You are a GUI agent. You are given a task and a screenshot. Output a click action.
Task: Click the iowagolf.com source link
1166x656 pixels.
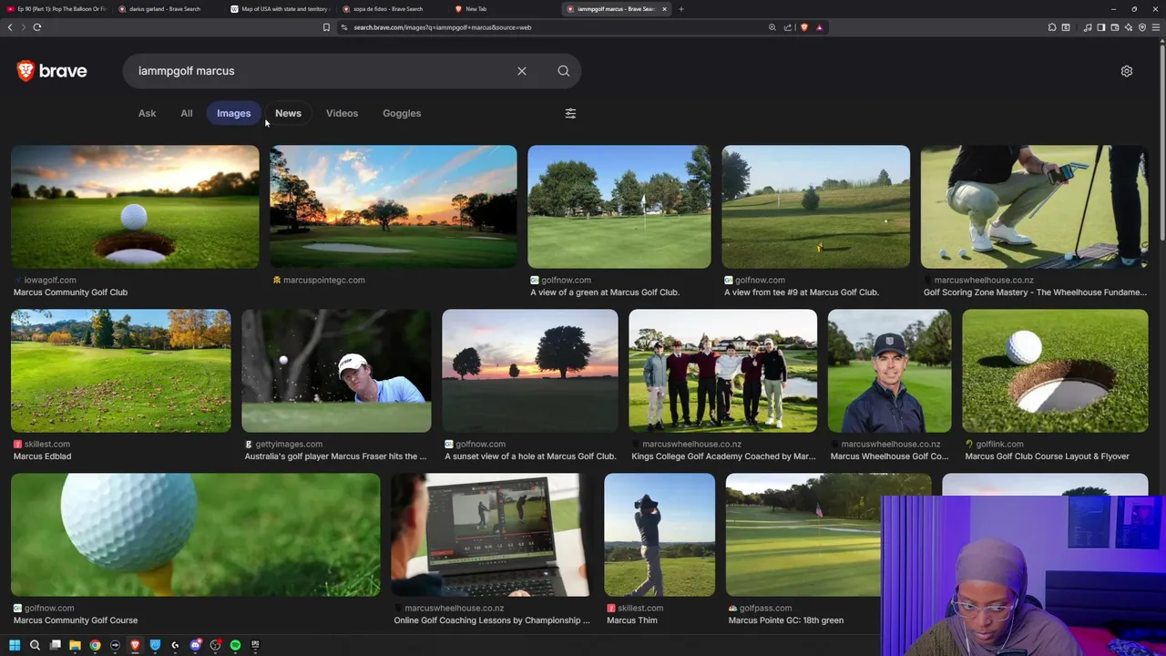pos(50,280)
